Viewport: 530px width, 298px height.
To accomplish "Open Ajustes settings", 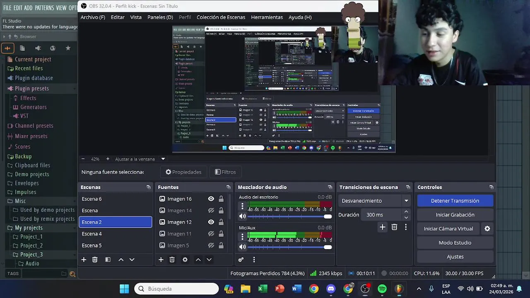I will click(455, 257).
